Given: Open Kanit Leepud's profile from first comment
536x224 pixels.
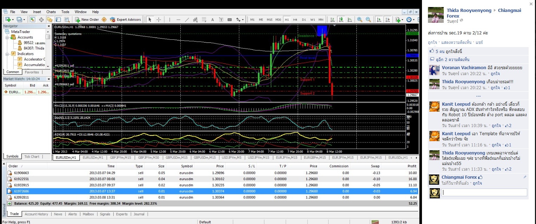Looking at the screenshot, I should pos(456,104).
